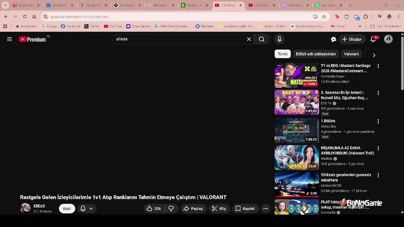
Task: Open the EliEsS channel avatar
Action: coord(25,208)
